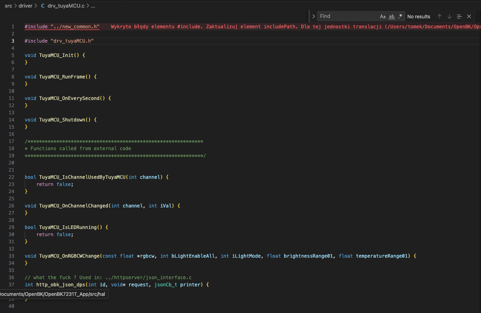Click the http_obk_json_dps function name
This screenshot has height=313, width=481.
click(61, 285)
